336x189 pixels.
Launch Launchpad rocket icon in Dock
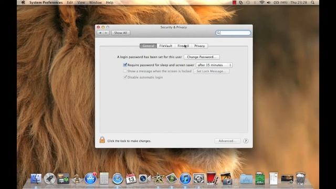click(50, 178)
